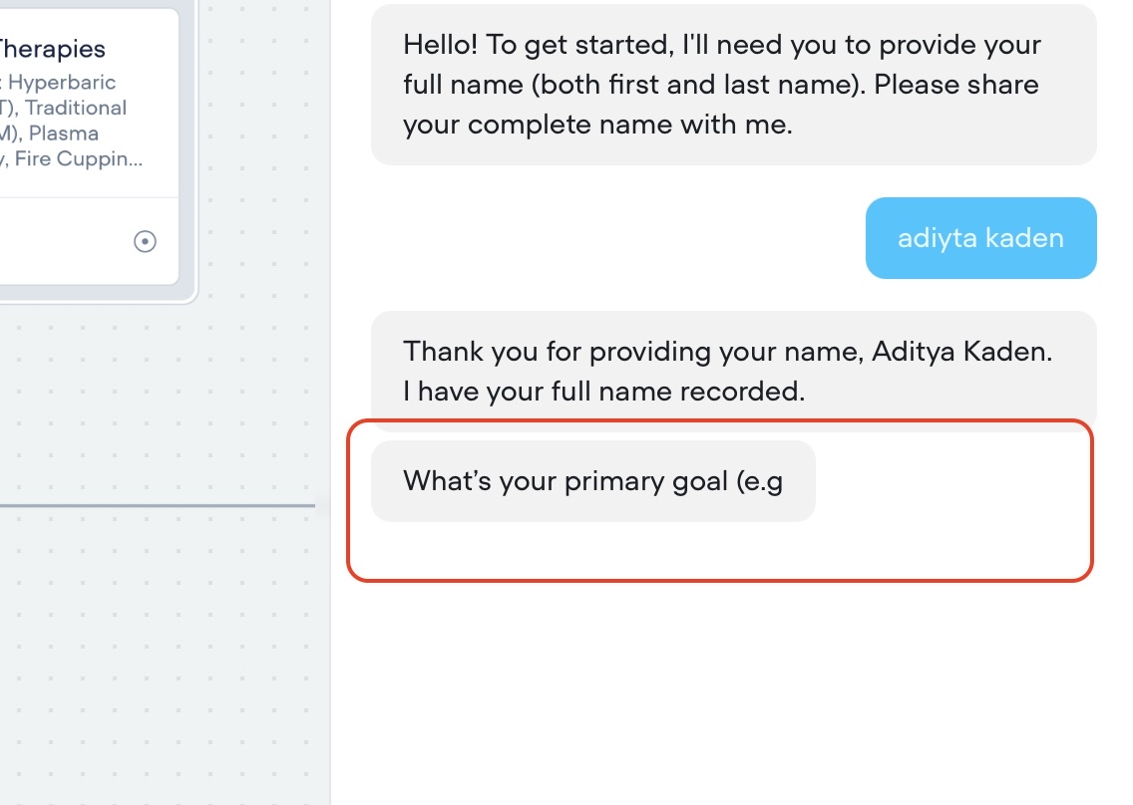Viewport: 1133px width, 805px height.
Task: Select the outer border of the Therapies node
Action: 196,199
